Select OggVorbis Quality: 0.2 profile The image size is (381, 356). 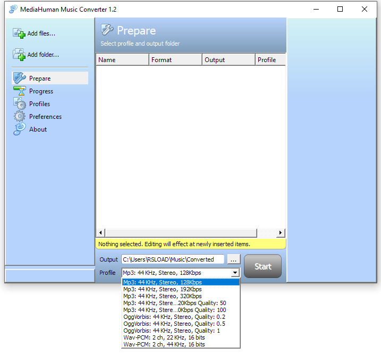tap(181, 317)
